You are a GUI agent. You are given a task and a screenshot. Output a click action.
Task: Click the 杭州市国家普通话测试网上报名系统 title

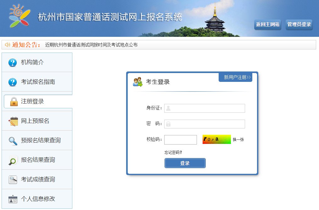pyautogui.click(x=110, y=17)
